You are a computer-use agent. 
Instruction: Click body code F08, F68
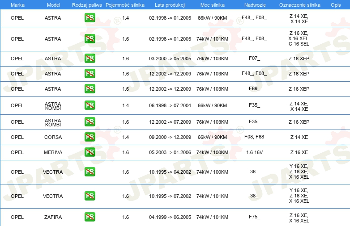click(254, 137)
